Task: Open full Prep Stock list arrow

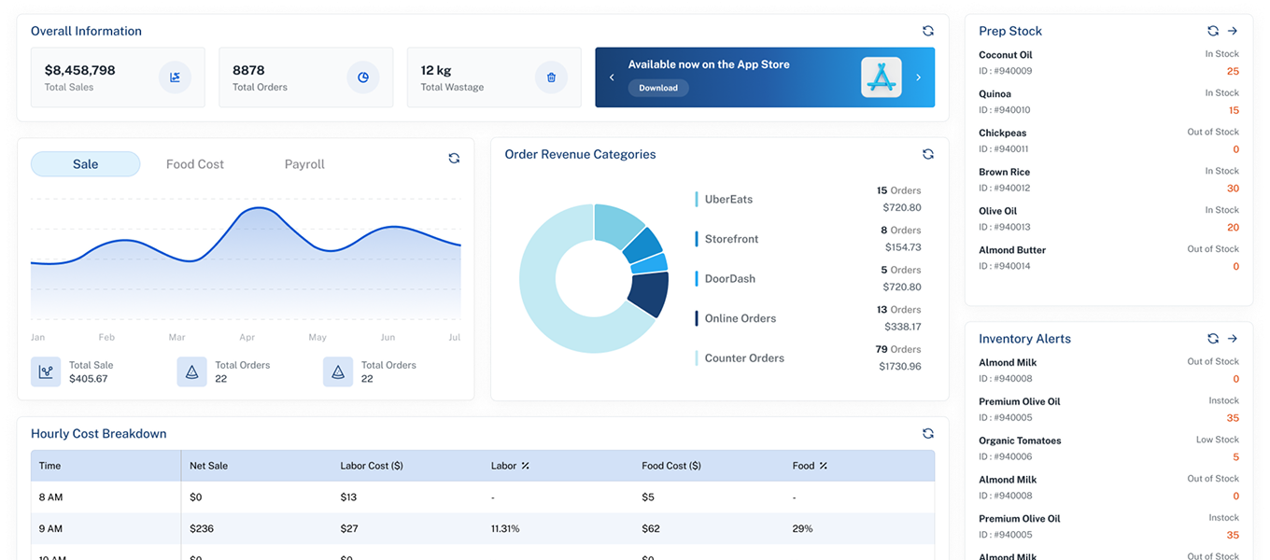Action: (x=1233, y=31)
